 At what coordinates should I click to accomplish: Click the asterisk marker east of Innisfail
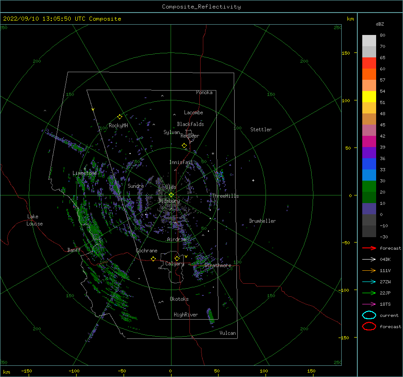(x=213, y=154)
